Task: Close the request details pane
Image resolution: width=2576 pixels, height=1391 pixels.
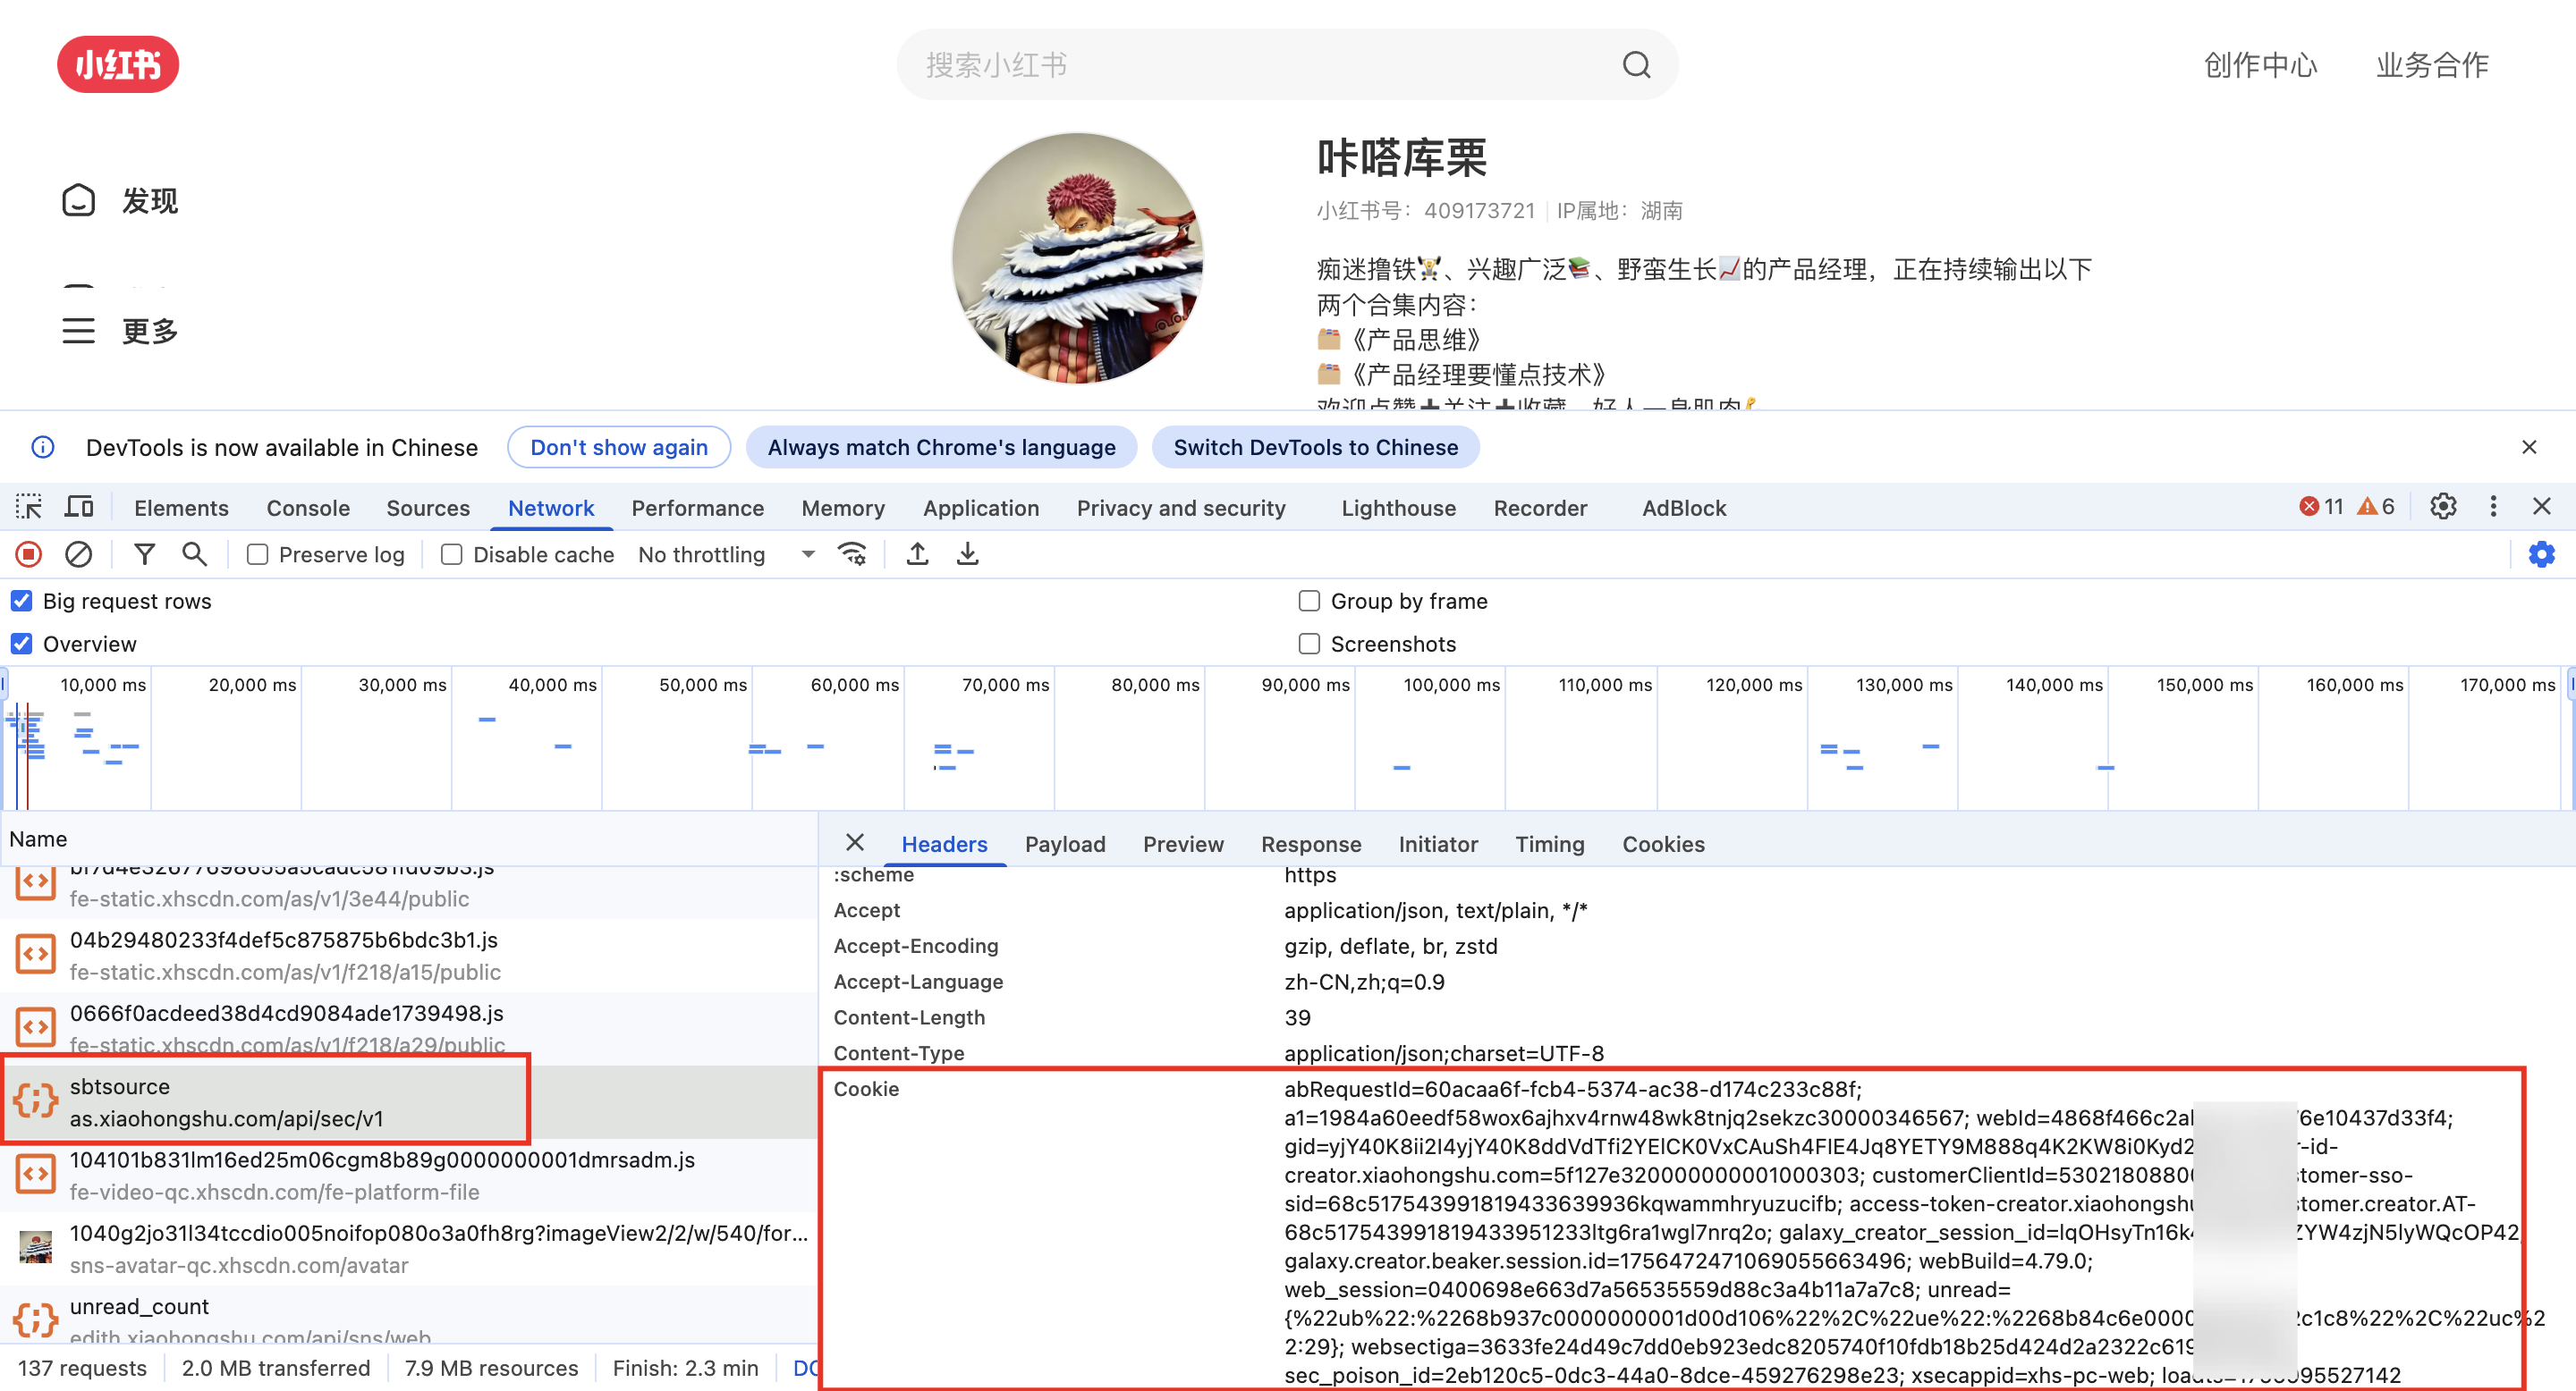Action: (854, 842)
